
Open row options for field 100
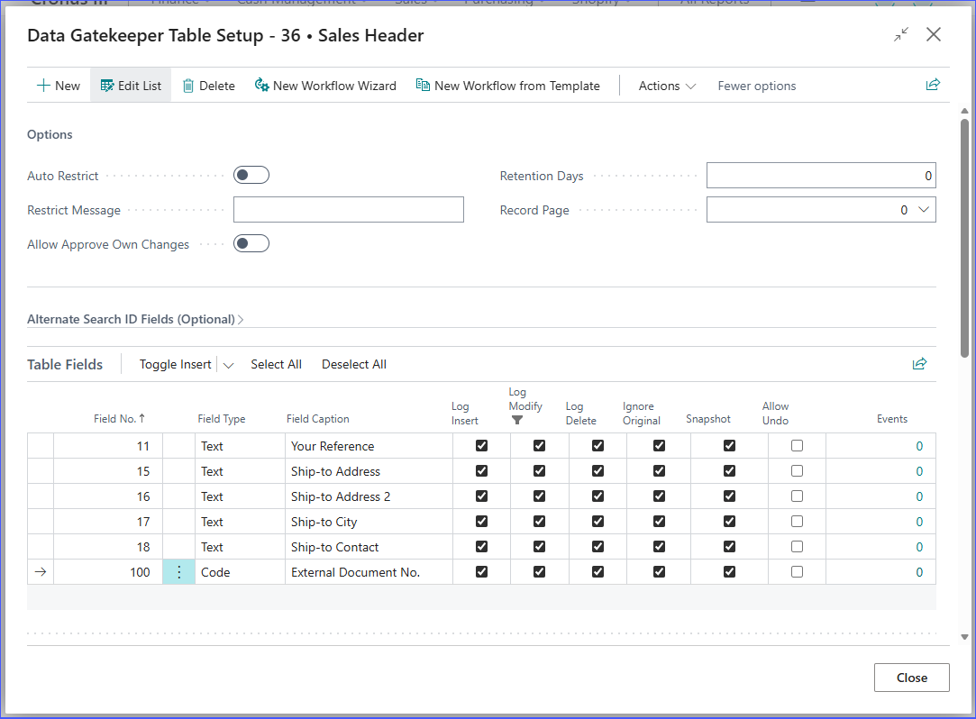click(178, 572)
